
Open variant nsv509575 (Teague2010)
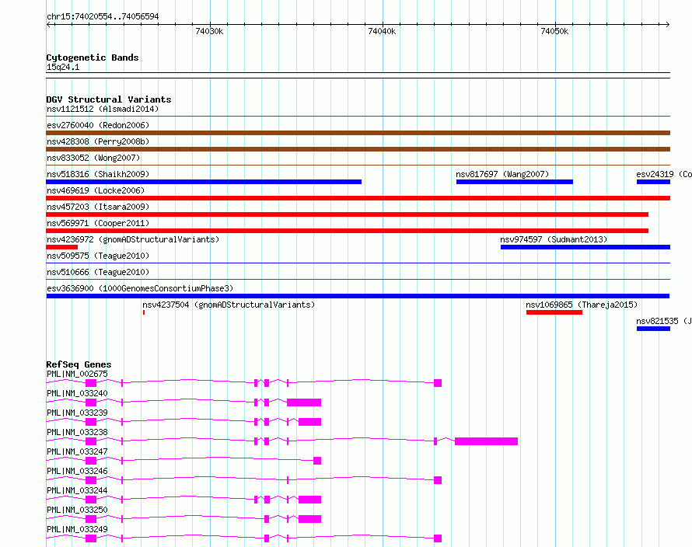tap(98, 256)
